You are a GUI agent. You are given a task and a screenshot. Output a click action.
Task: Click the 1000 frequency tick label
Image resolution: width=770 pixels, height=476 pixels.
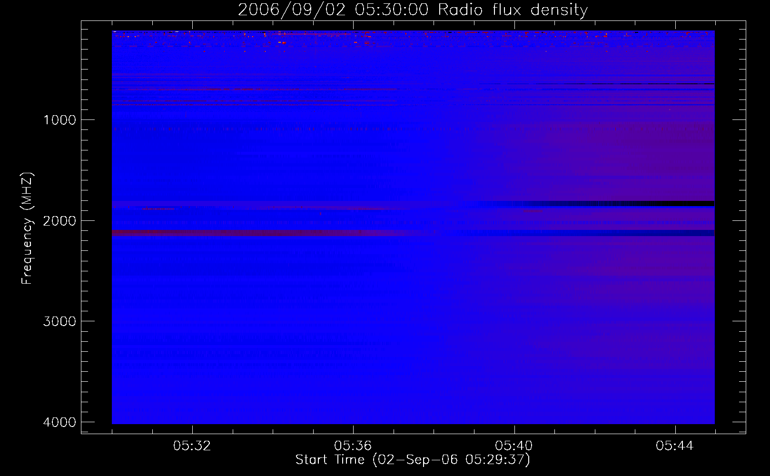coord(59,120)
